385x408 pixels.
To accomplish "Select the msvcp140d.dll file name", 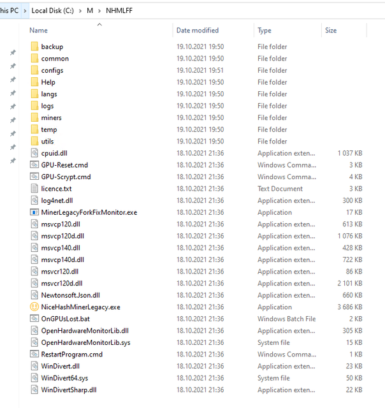I will [62, 259].
